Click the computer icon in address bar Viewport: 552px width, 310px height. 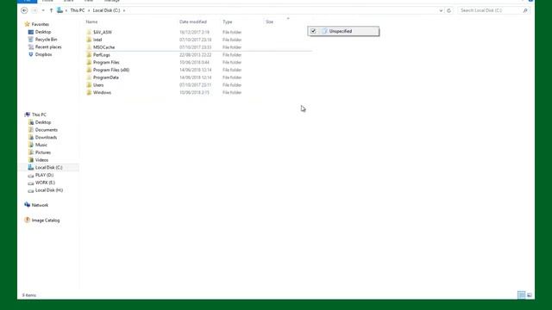60,10
